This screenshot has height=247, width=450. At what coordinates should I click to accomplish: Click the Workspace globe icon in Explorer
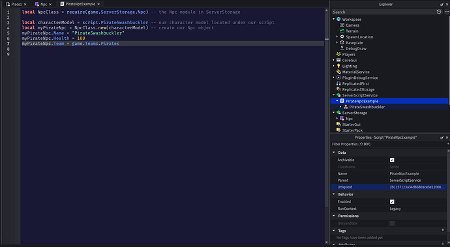pyautogui.click(x=338, y=19)
